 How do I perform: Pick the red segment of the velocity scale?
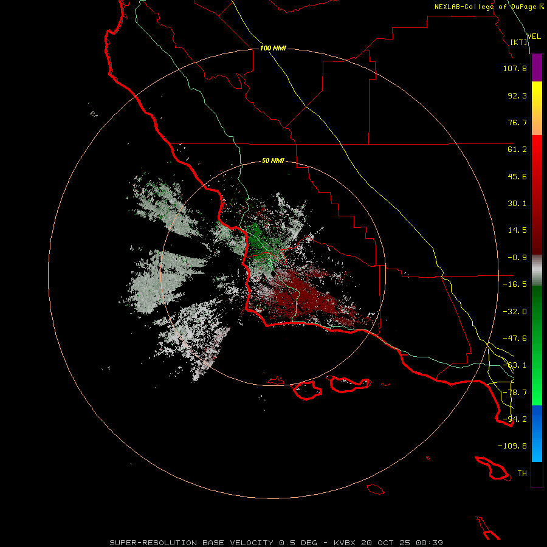point(537,194)
